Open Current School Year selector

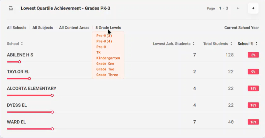(x=241, y=28)
